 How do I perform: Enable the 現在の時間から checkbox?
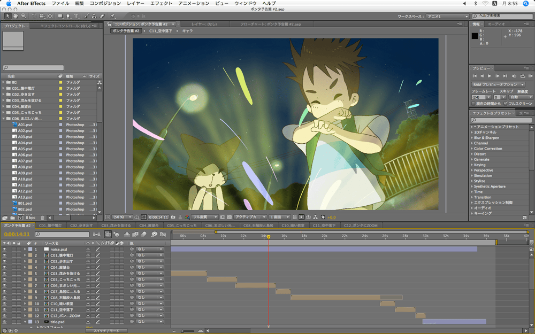click(x=473, y=104)
